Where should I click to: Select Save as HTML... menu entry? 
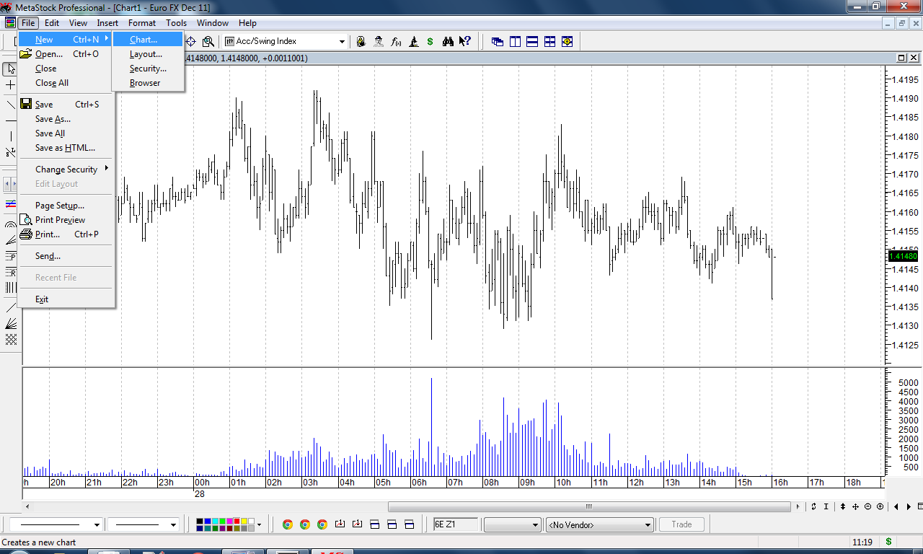point(65,148)
